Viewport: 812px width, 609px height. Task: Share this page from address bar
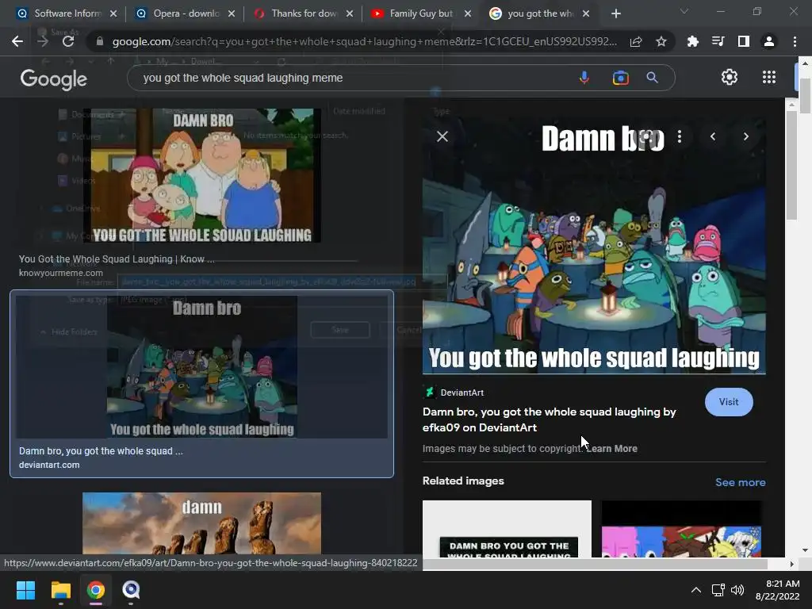636,41
